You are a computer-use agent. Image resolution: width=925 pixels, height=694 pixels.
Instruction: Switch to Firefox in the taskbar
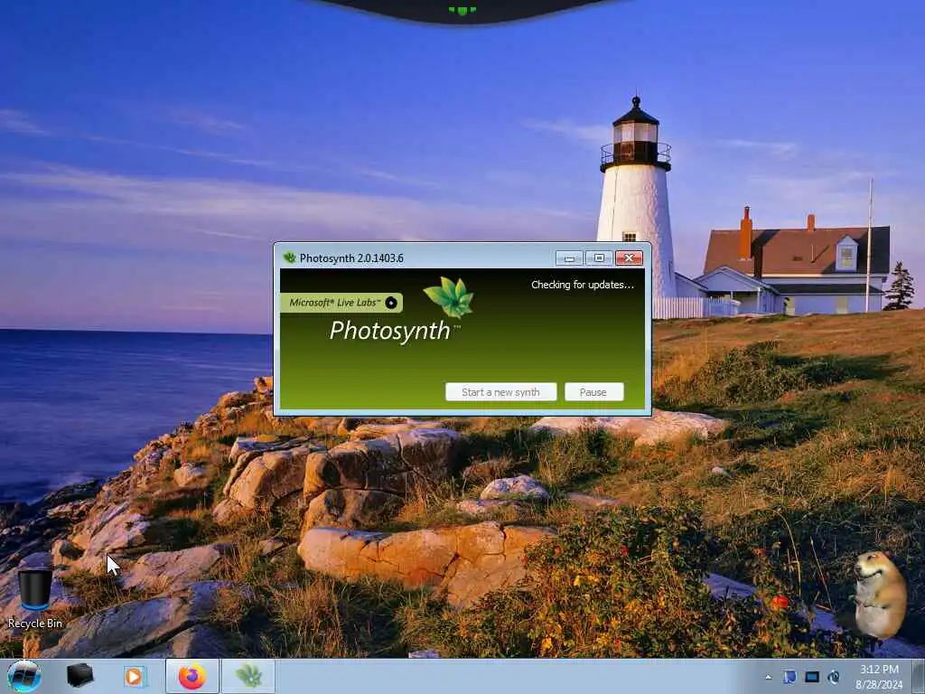(x=192, y=676)
